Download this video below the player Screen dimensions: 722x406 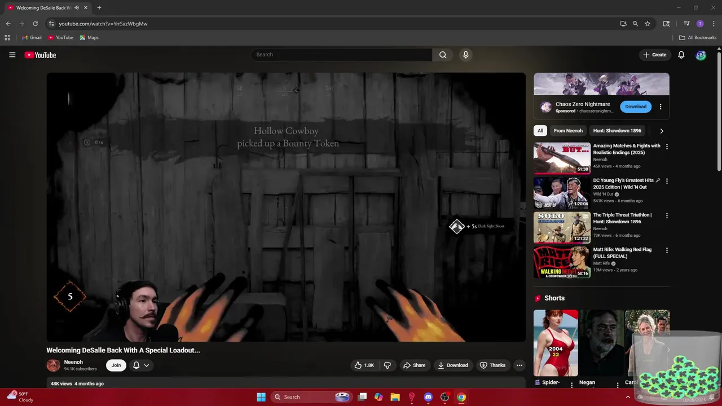click(x=453, y=365)
